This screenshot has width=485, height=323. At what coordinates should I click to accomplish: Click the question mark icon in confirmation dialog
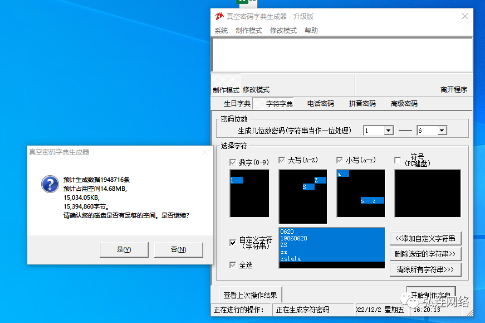click(x=50, y=184)
